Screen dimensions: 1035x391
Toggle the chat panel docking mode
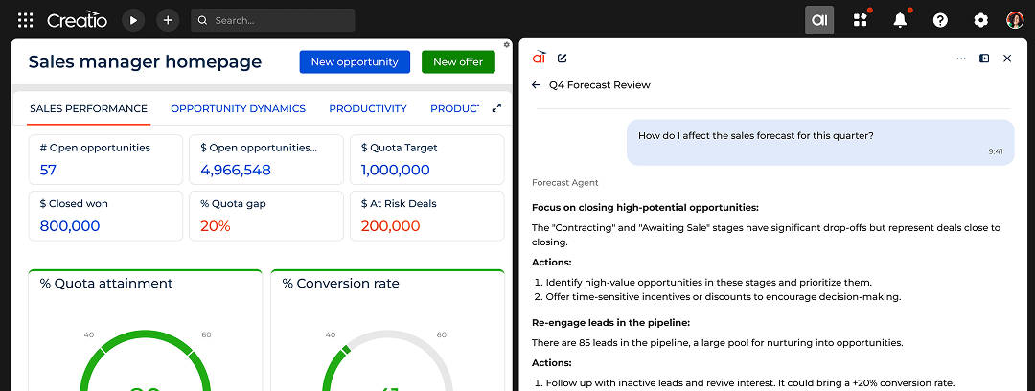click(984, 58)
